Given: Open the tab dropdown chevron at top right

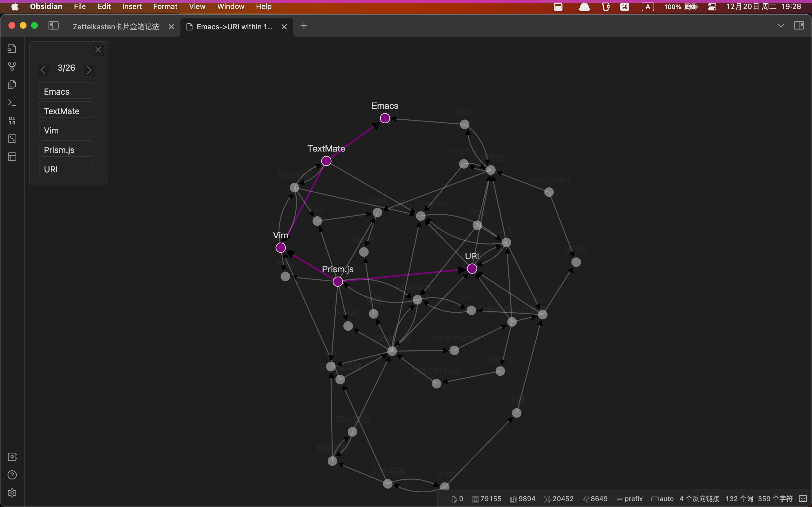Looking at the screenshot, I should tap(781, 25).
